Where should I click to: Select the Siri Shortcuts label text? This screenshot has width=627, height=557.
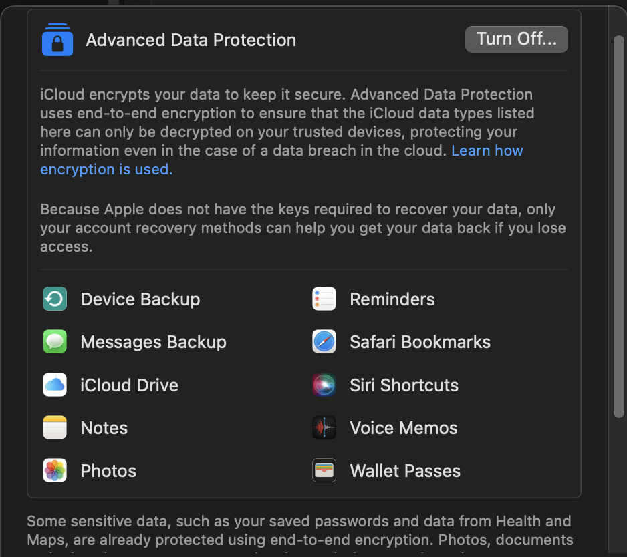coord(404,385)
